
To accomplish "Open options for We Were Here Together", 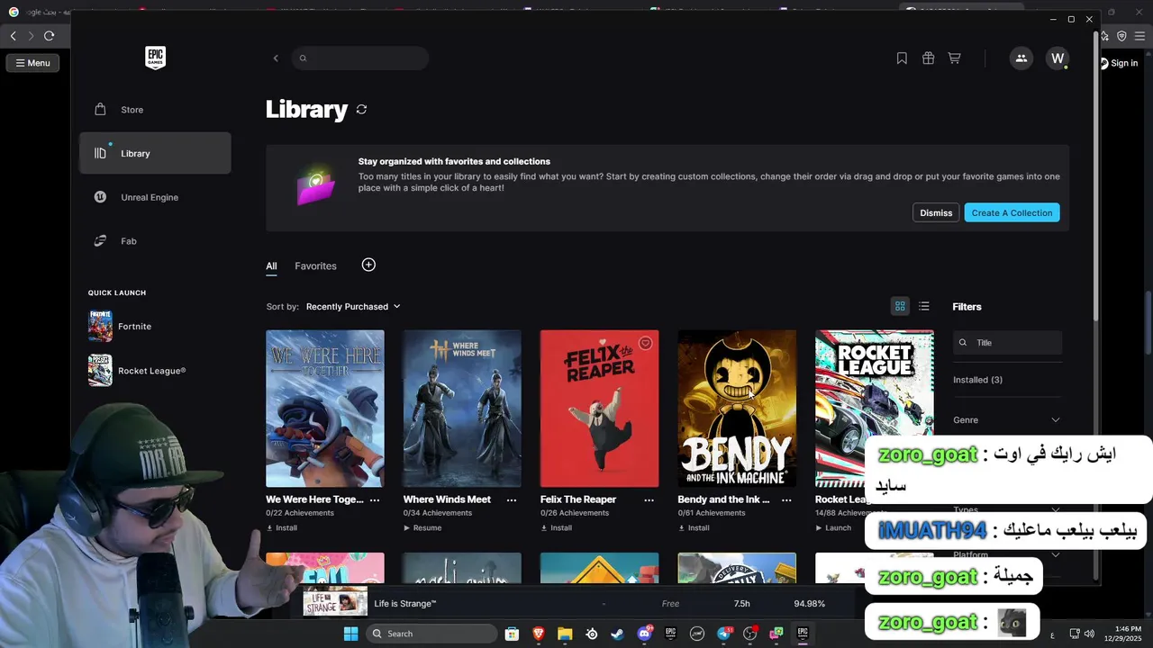I will (375, 499).
